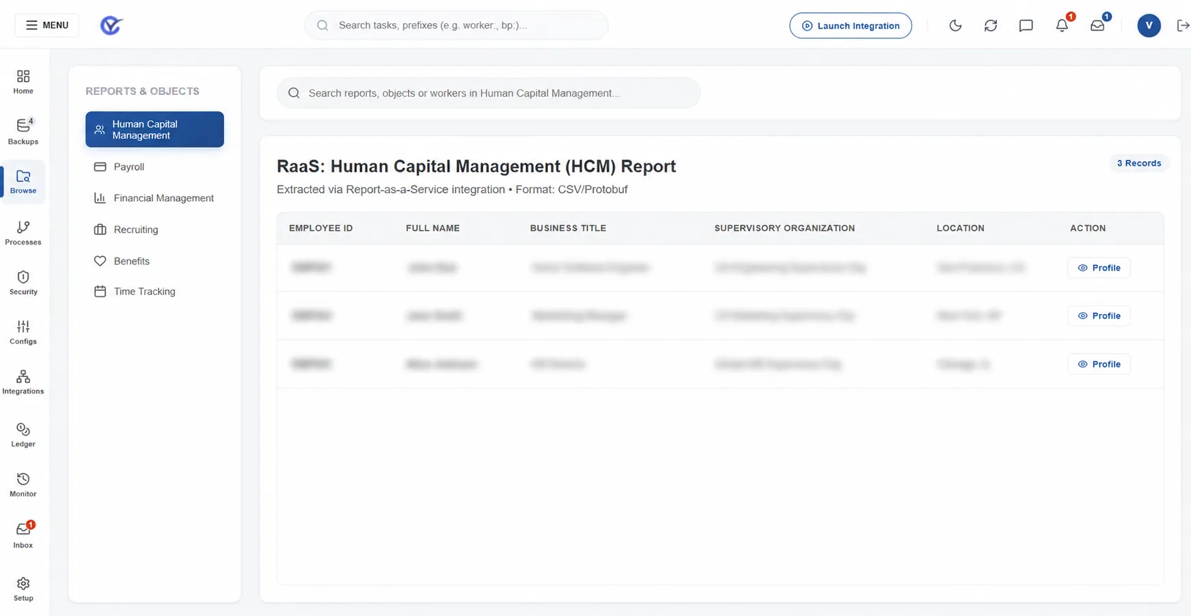The image size is (1191, 616).
Task: Toggle dark mode moon icon
Action: (955, 26)
